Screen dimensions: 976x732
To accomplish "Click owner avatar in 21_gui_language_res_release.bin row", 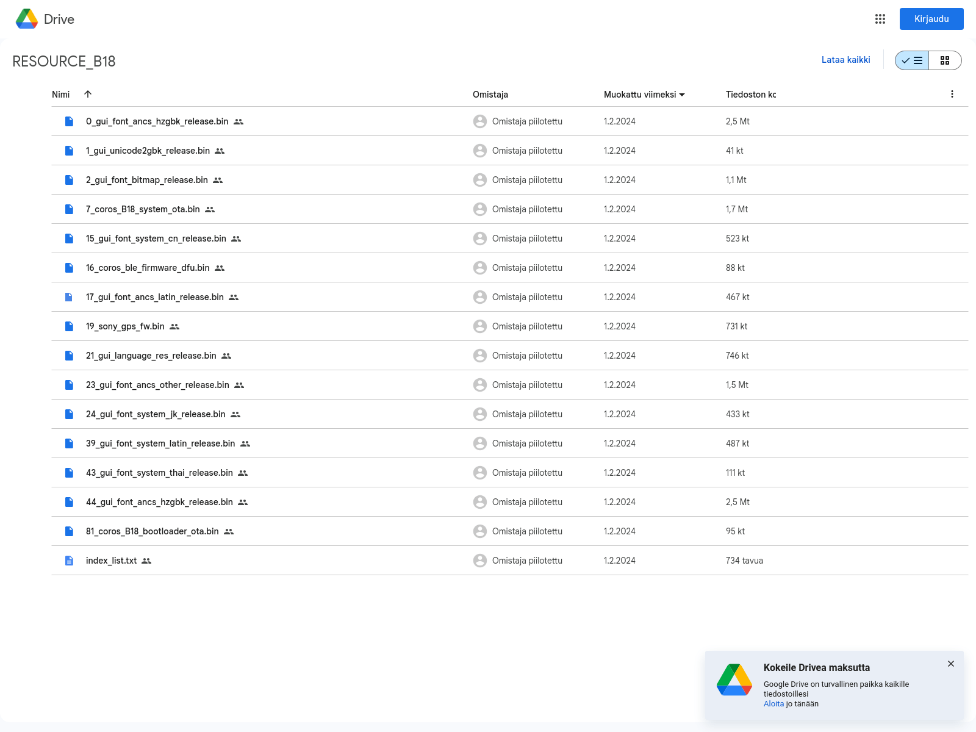I will point(480,356).
